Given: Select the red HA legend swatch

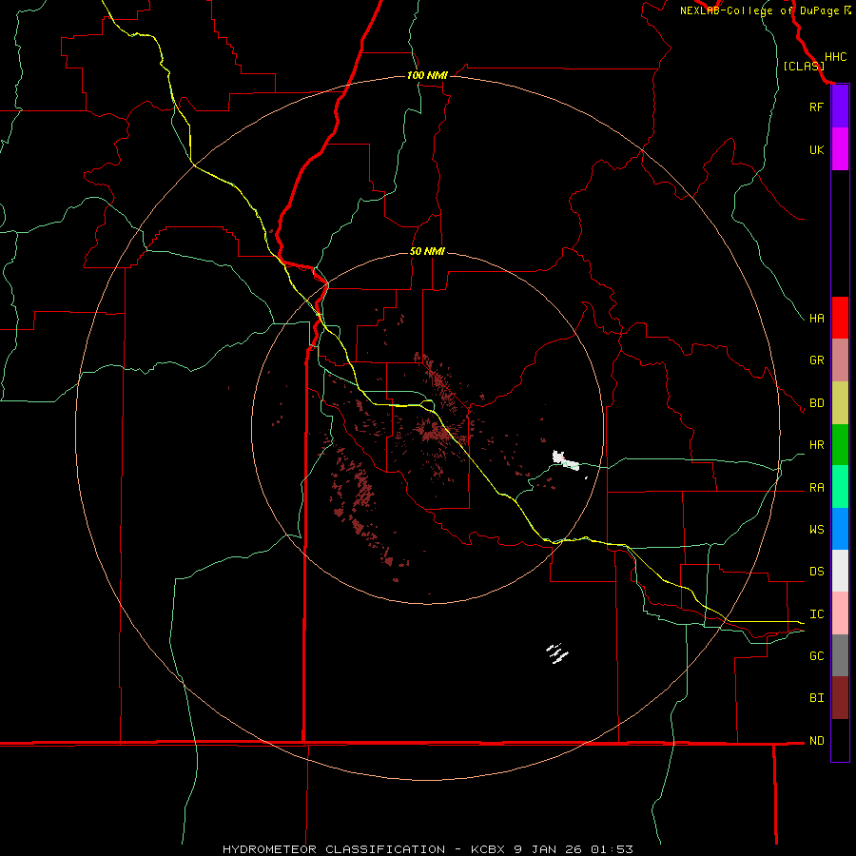Looking at the screenshot, I should (840, 318).
